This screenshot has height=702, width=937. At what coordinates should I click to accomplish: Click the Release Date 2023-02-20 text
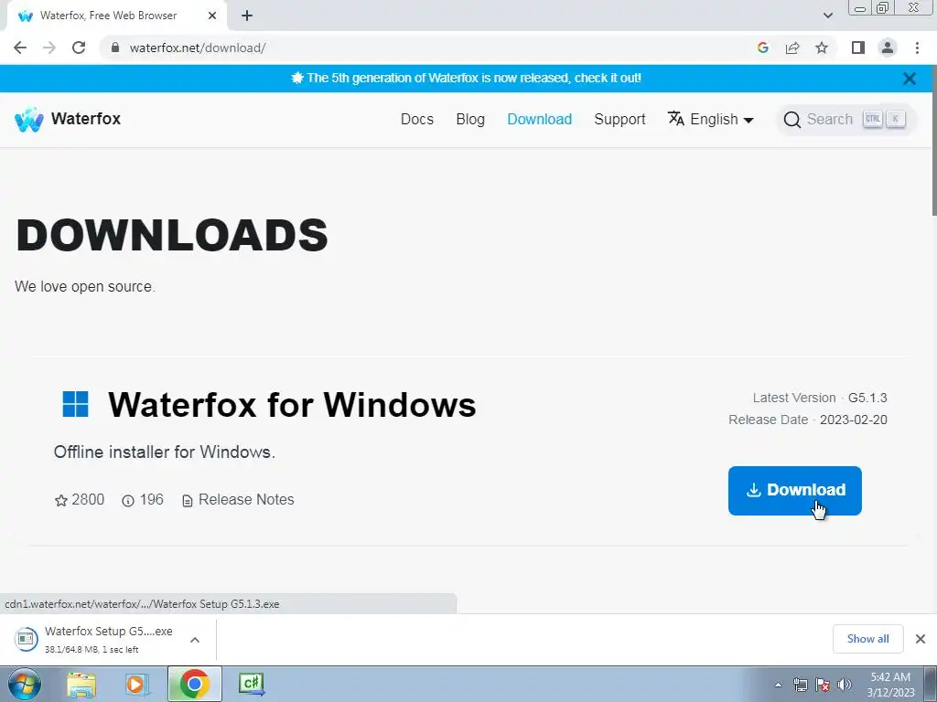tap(808, 420)
